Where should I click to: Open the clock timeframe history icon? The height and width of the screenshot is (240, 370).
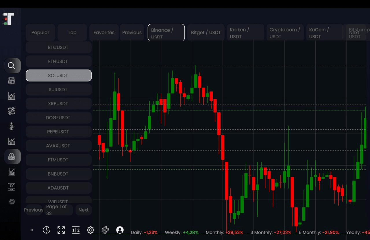coord(46,230)
